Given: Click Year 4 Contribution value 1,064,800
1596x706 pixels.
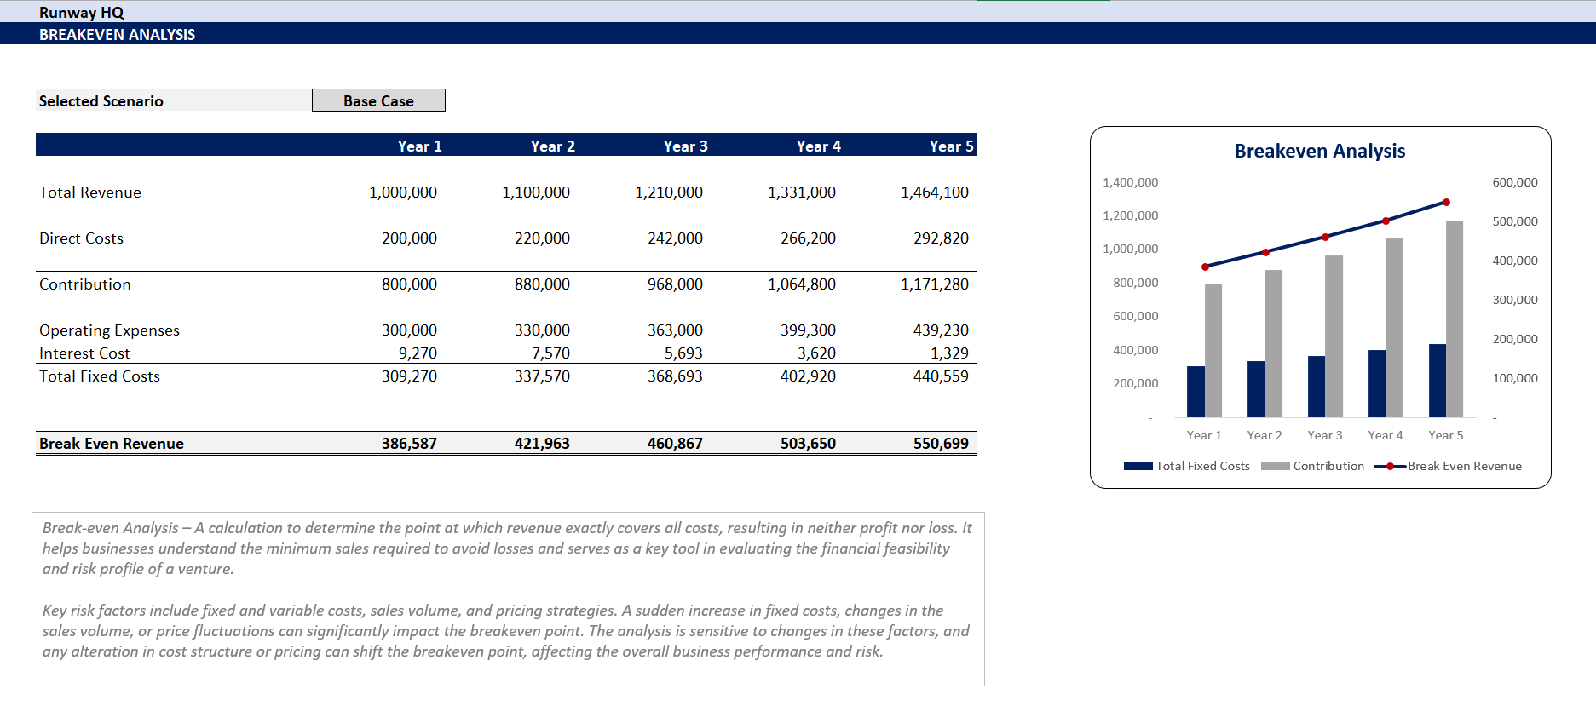Looking at the screenshot, I should pyautogui.click(x=801, y=284).
